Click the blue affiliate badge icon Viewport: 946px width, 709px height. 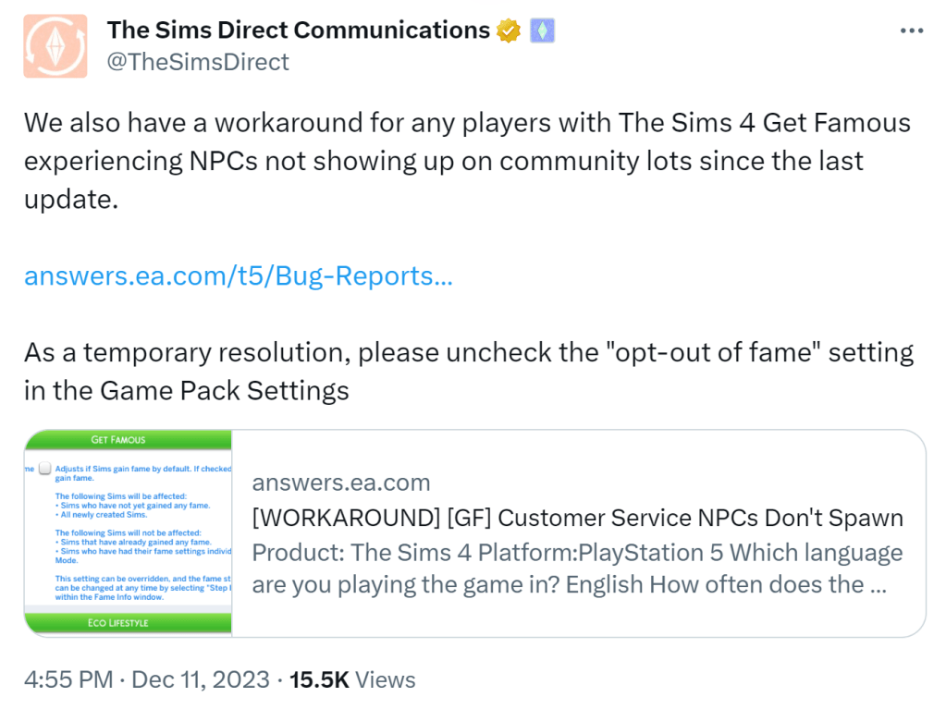542,31
